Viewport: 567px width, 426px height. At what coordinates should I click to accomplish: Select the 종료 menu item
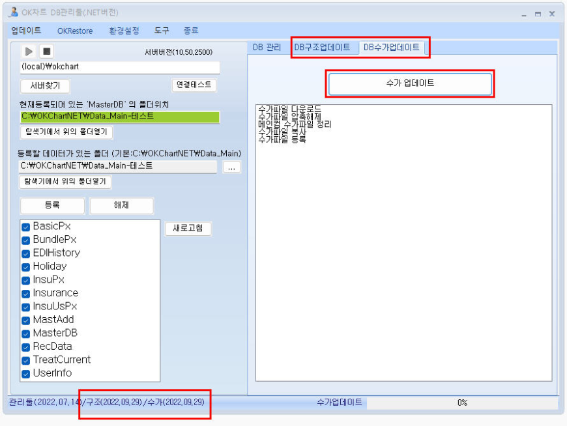pyautogui.click(x=191, y=31)
